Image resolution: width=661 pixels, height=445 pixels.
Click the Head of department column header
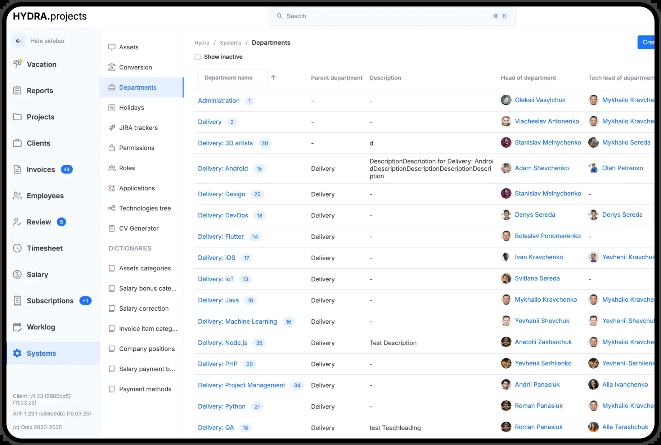click(x=528, y=78)
